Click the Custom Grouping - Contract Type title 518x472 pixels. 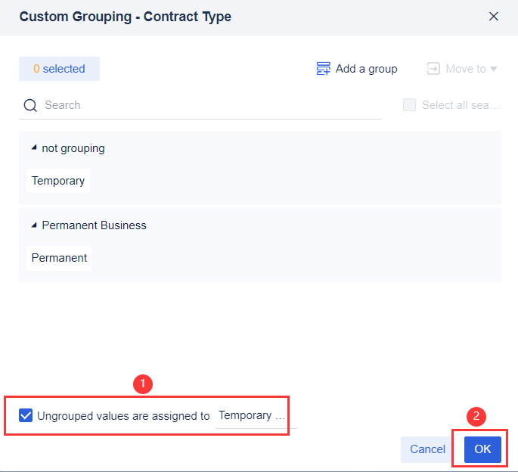point(126,16)
